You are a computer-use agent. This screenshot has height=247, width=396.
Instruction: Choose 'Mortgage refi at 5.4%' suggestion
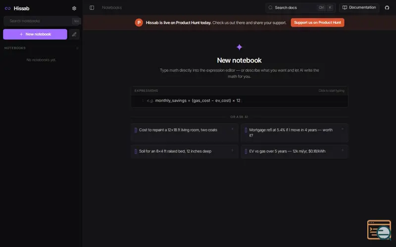[295, 133]
